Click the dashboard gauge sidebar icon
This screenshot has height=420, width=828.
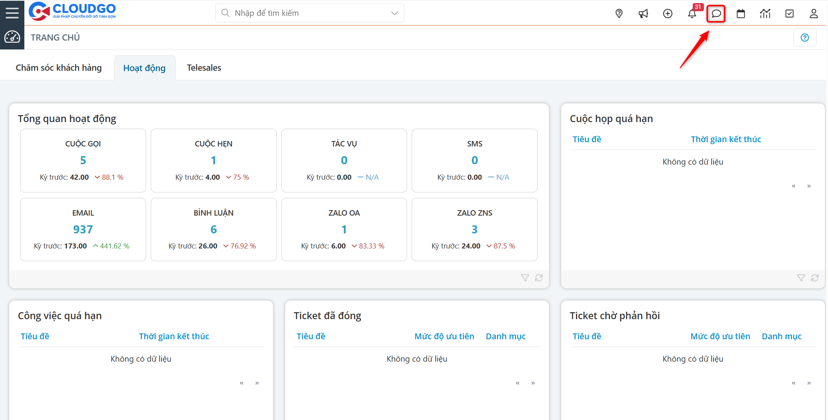click(12, 37)
